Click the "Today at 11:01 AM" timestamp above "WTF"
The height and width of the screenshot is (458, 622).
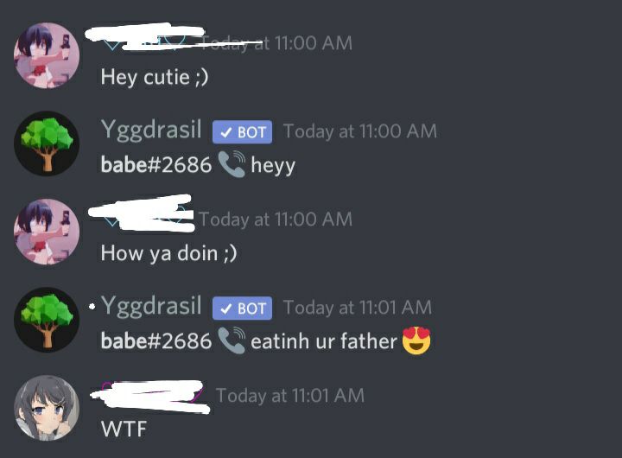tap(290, 396)
